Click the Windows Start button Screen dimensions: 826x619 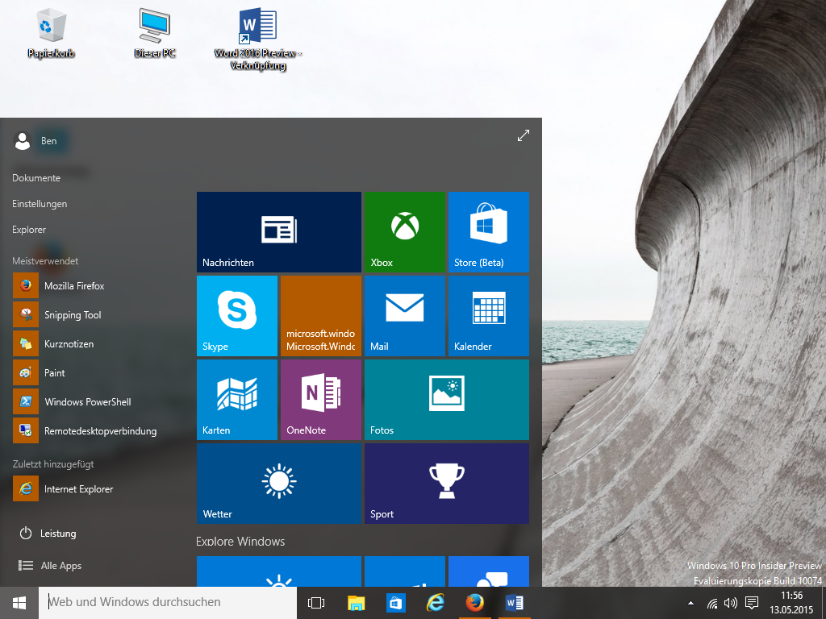coord(19,603)
